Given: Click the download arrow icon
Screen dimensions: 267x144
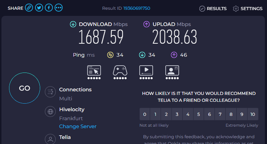Looking at the screenshot, I should [x=73, y=24].
